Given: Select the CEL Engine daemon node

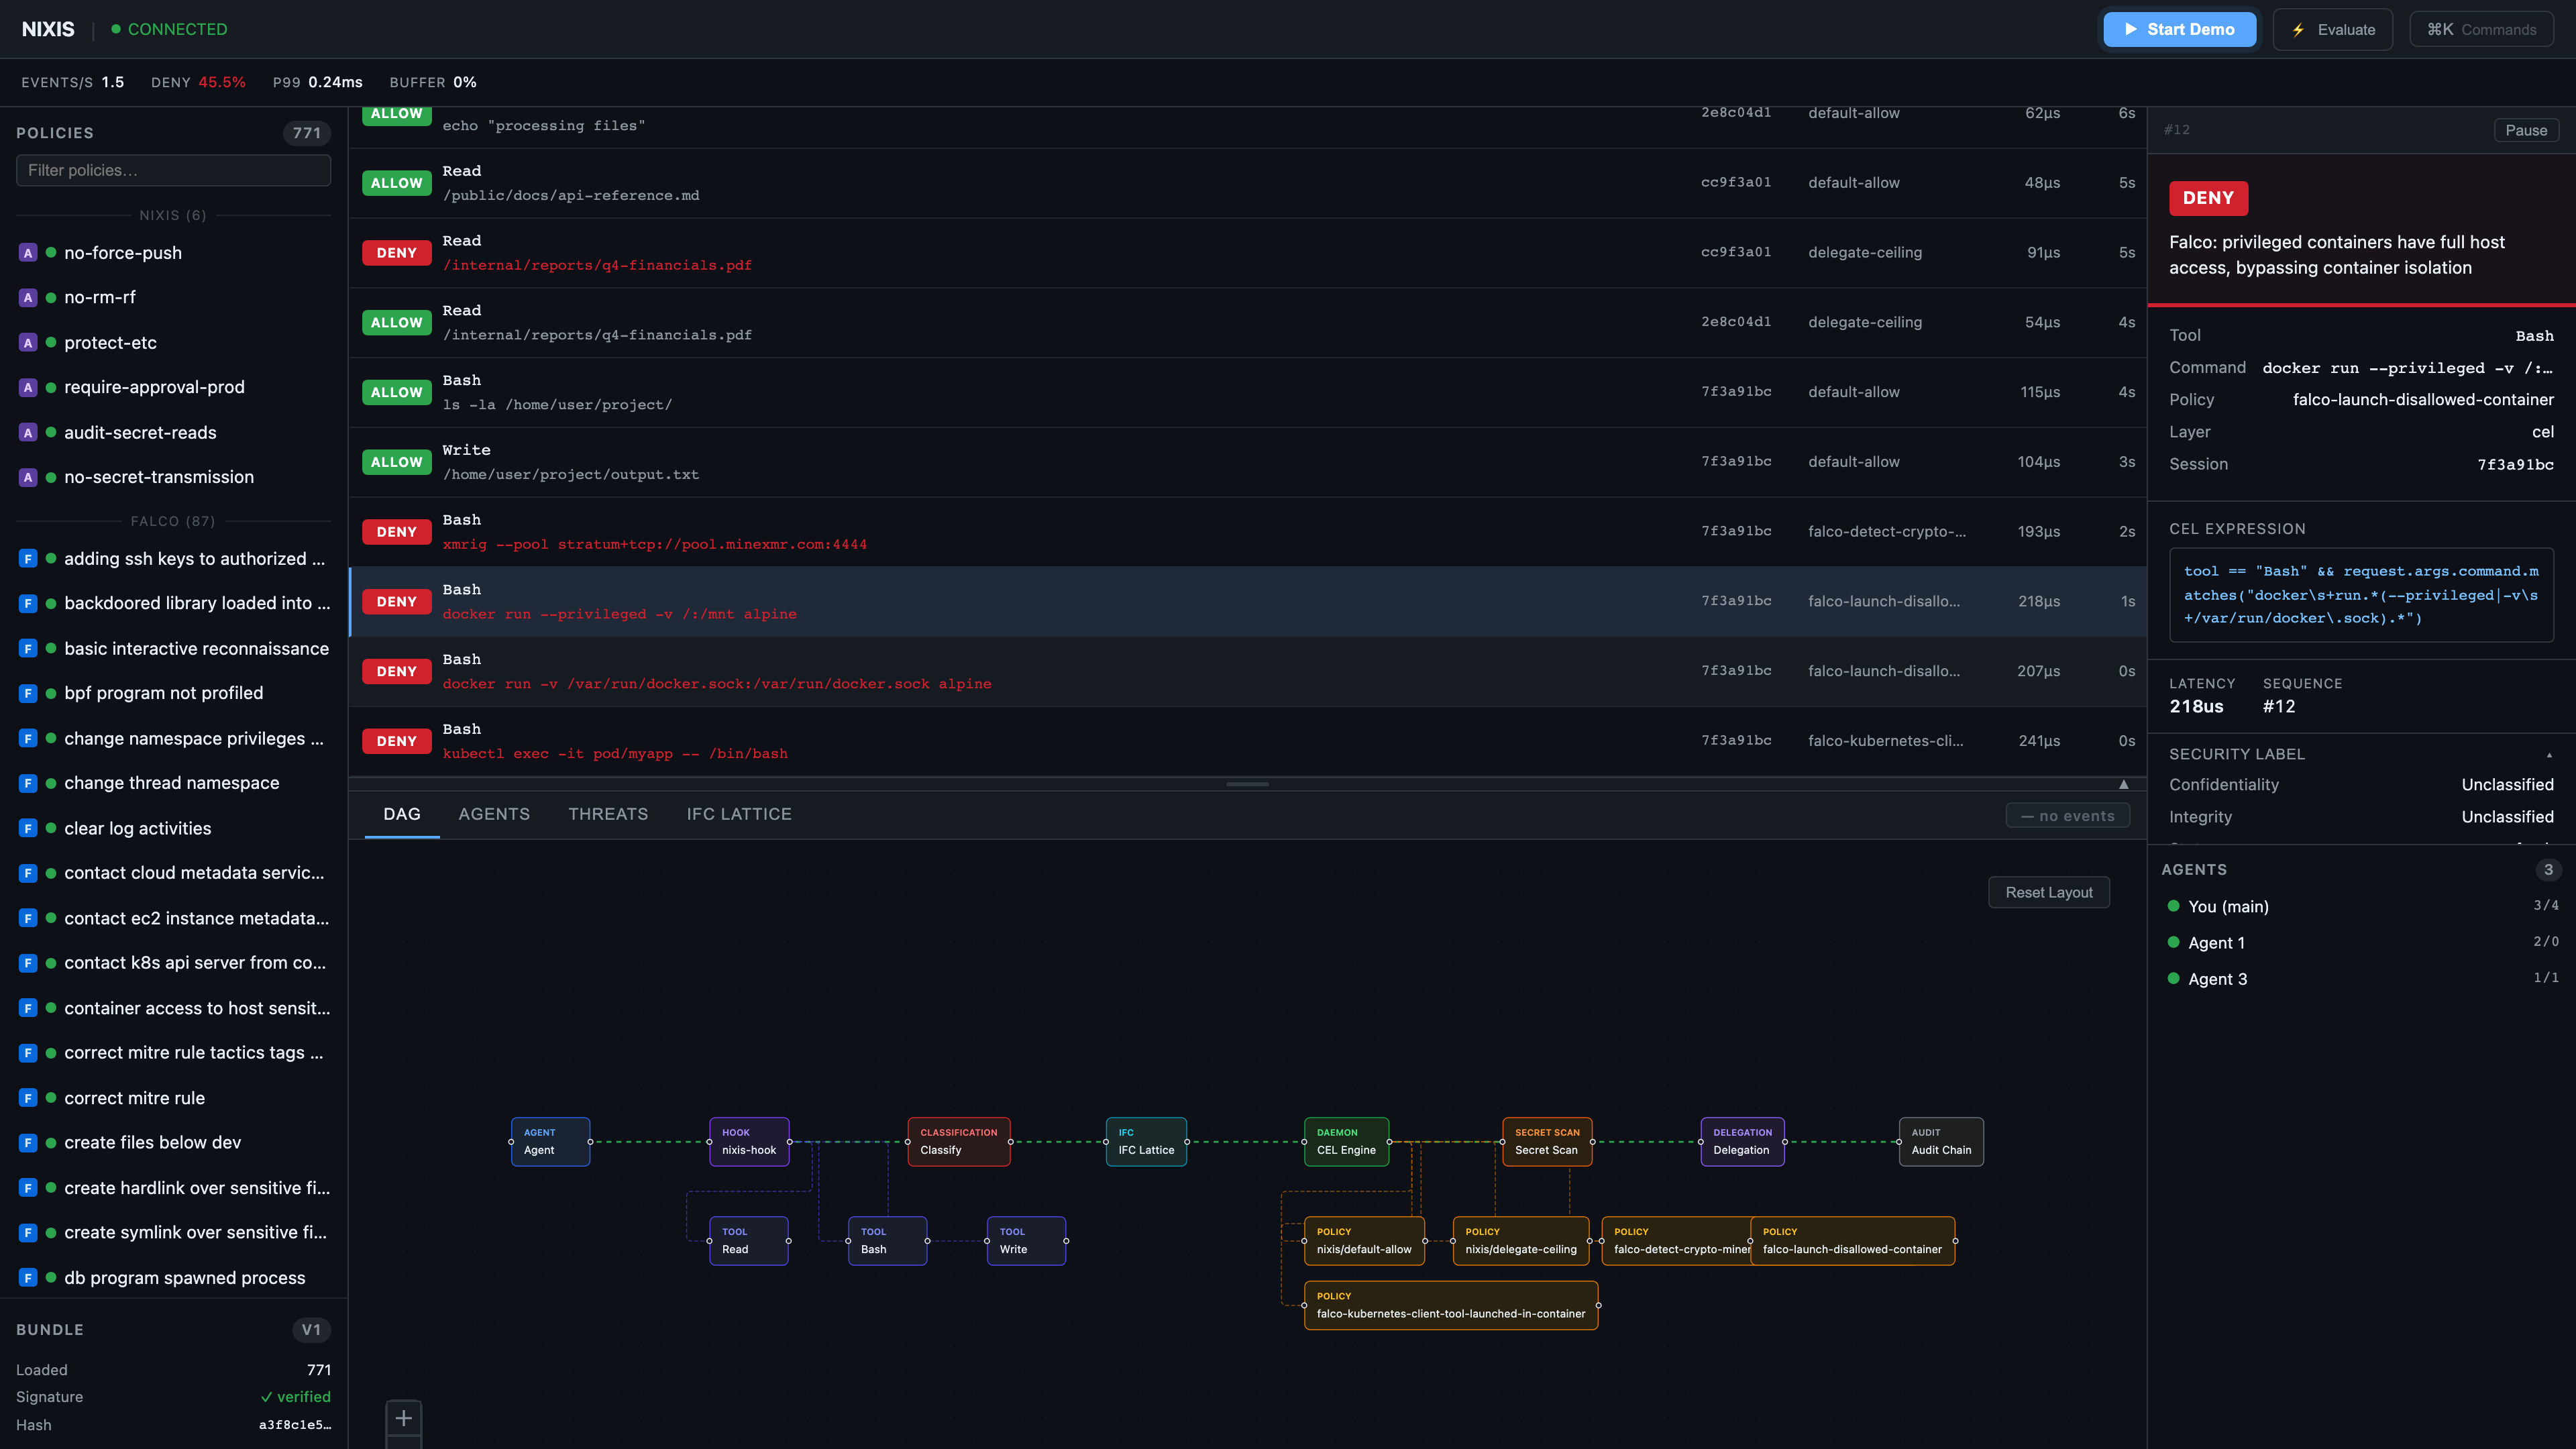Looking at the screenshot, I should [1346, 1141].
